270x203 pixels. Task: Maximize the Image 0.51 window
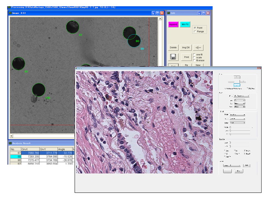[158, 13]
